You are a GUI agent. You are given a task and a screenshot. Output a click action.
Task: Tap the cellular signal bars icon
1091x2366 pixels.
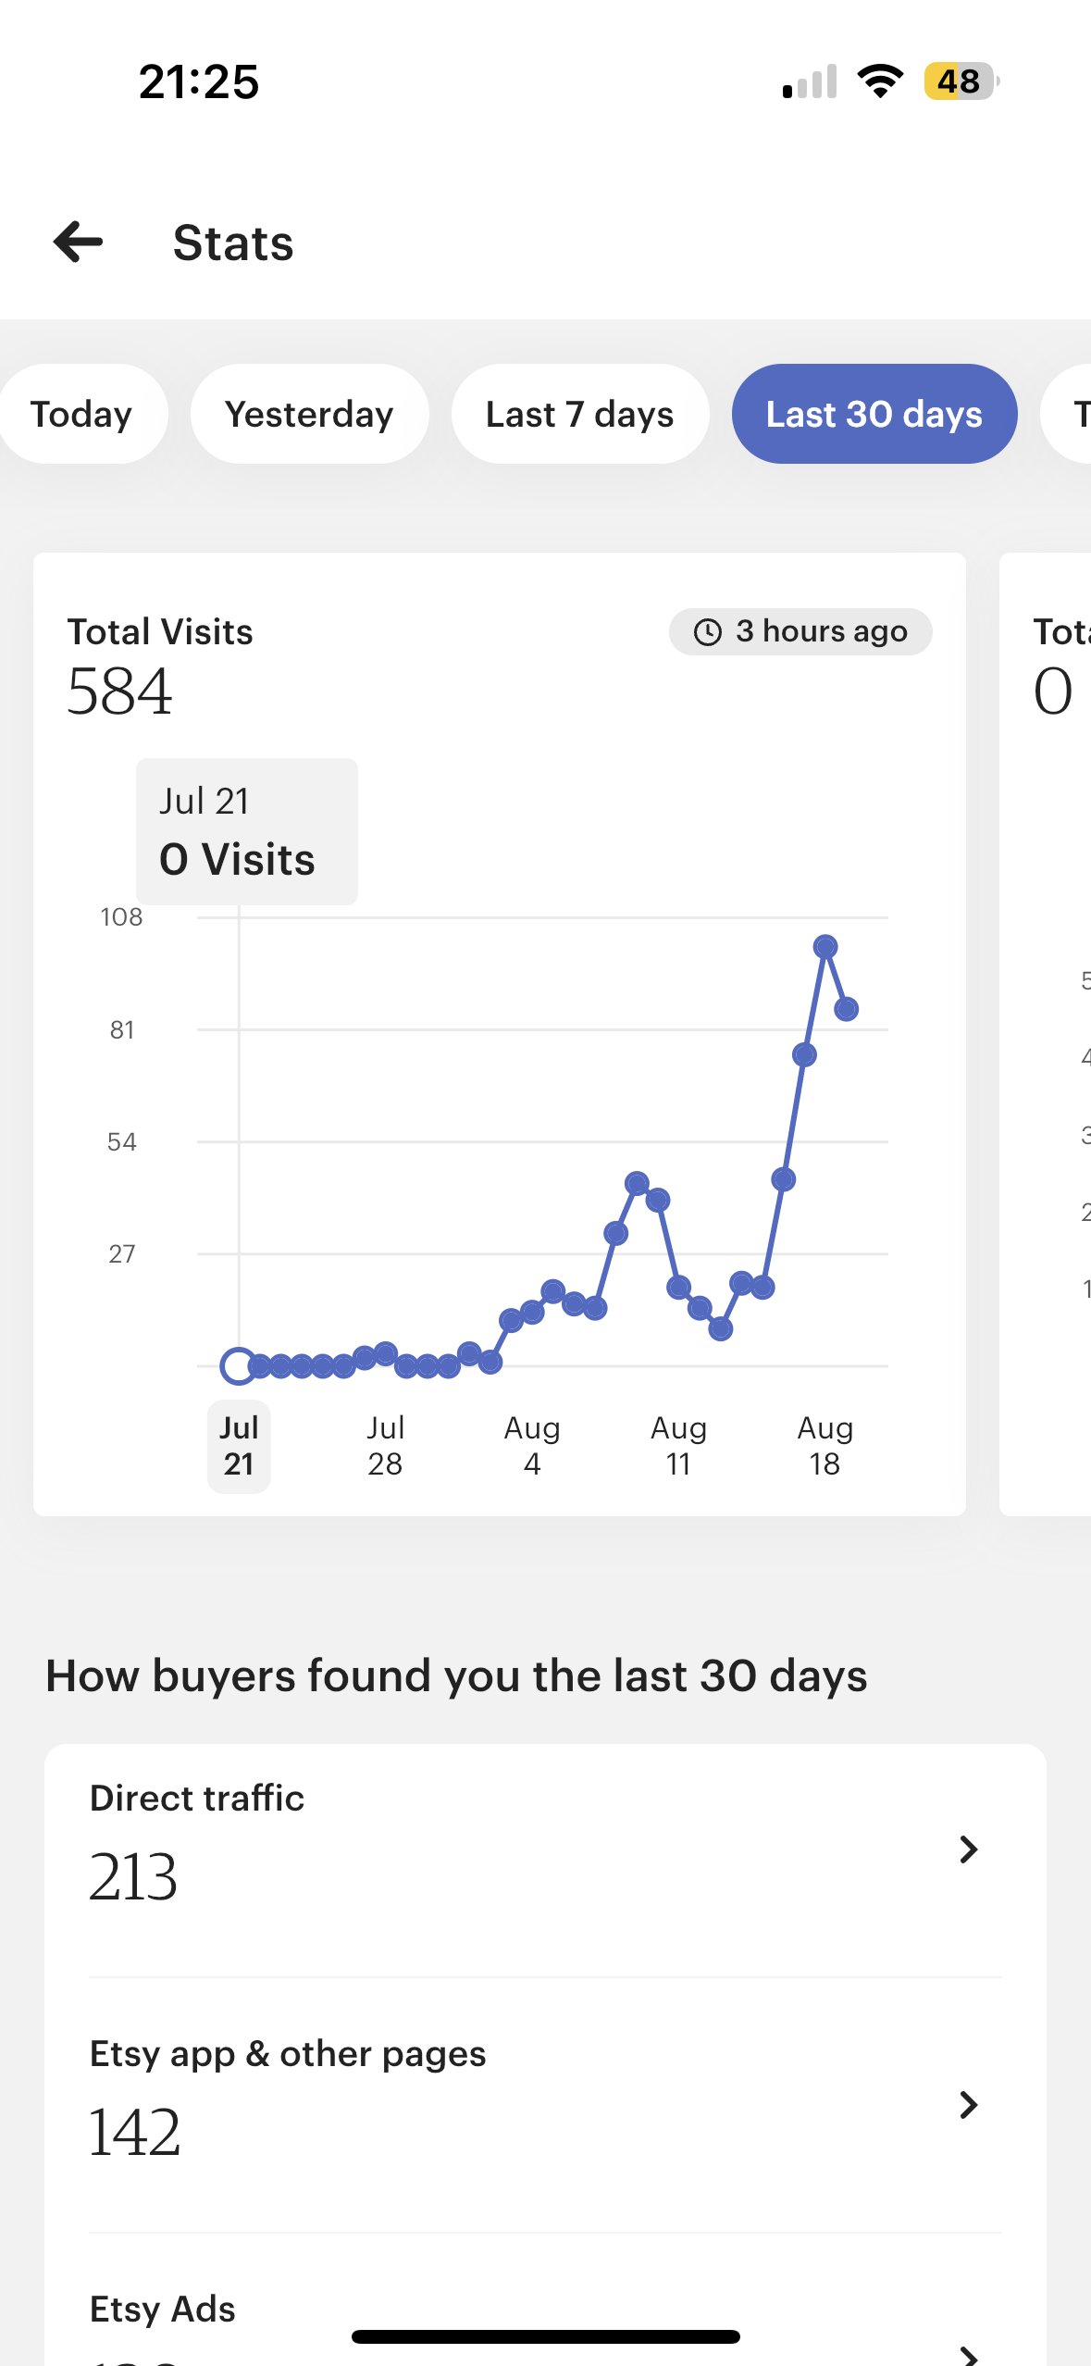(810, 81)
